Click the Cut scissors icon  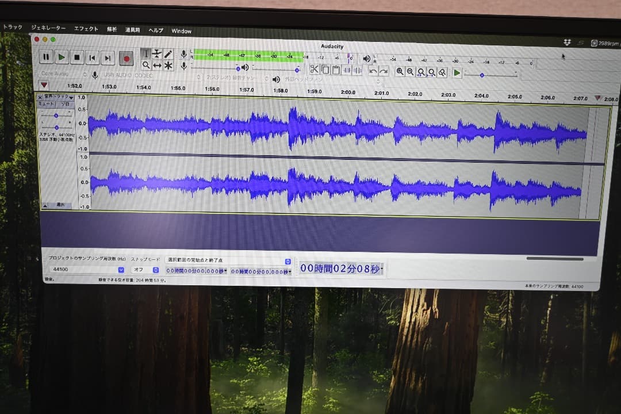tap(314, 70)
